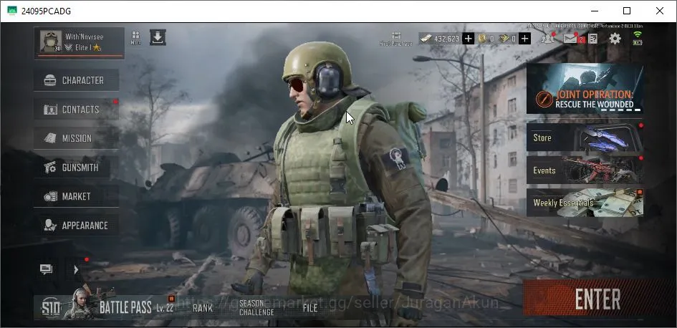Open the Store panel
677x328 pixels.
[x=585, y=138]
